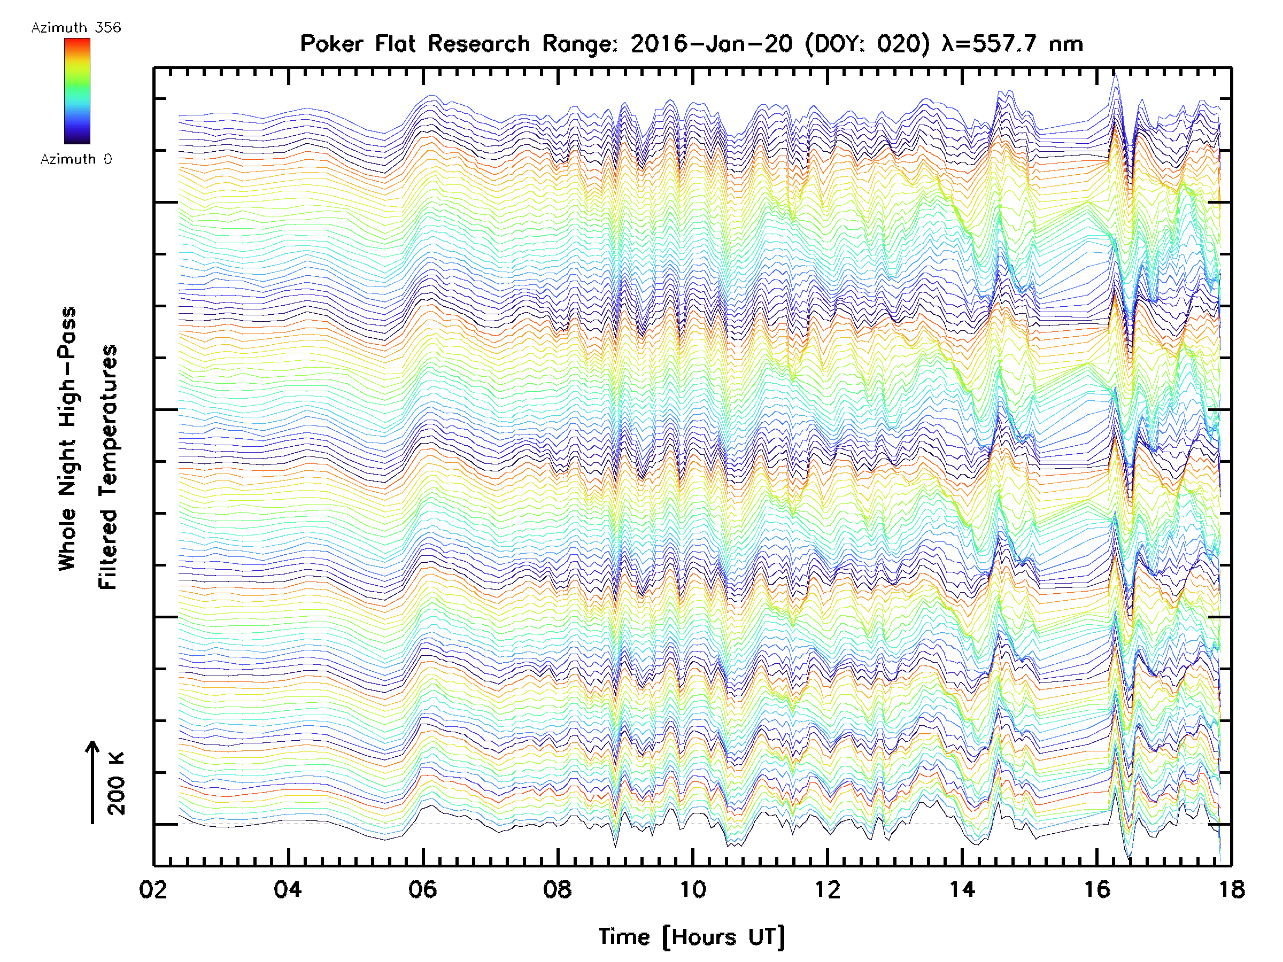Click the 'Azimuth 0' legend label

click(76, 159)
